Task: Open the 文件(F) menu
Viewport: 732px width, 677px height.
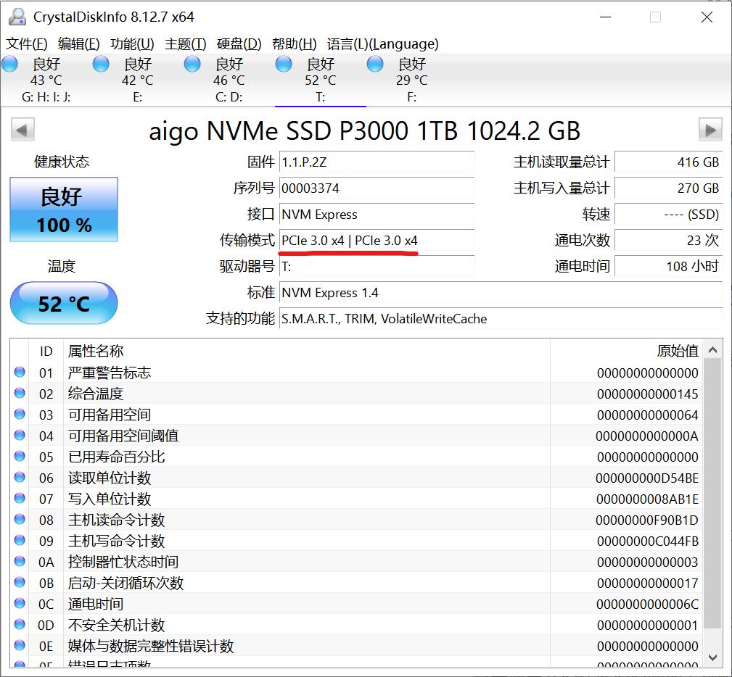Action: point(27,44)
